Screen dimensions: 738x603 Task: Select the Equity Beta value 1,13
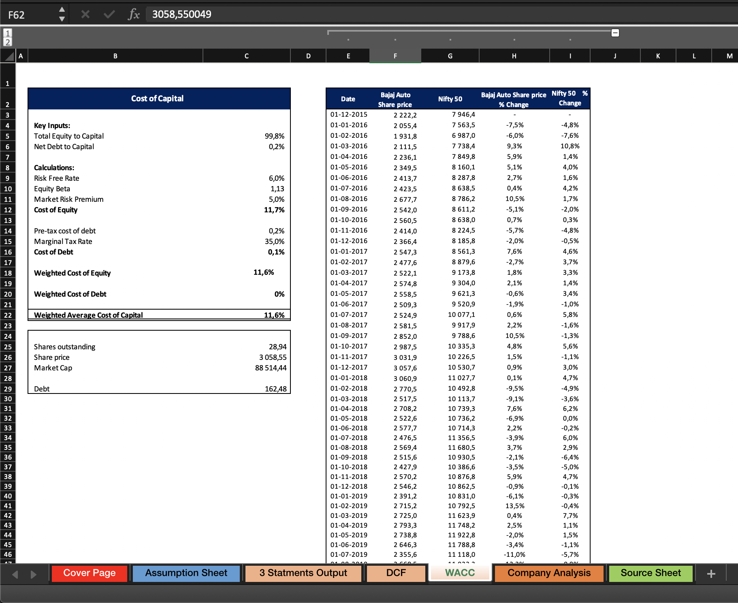click(x=277, y=189)
